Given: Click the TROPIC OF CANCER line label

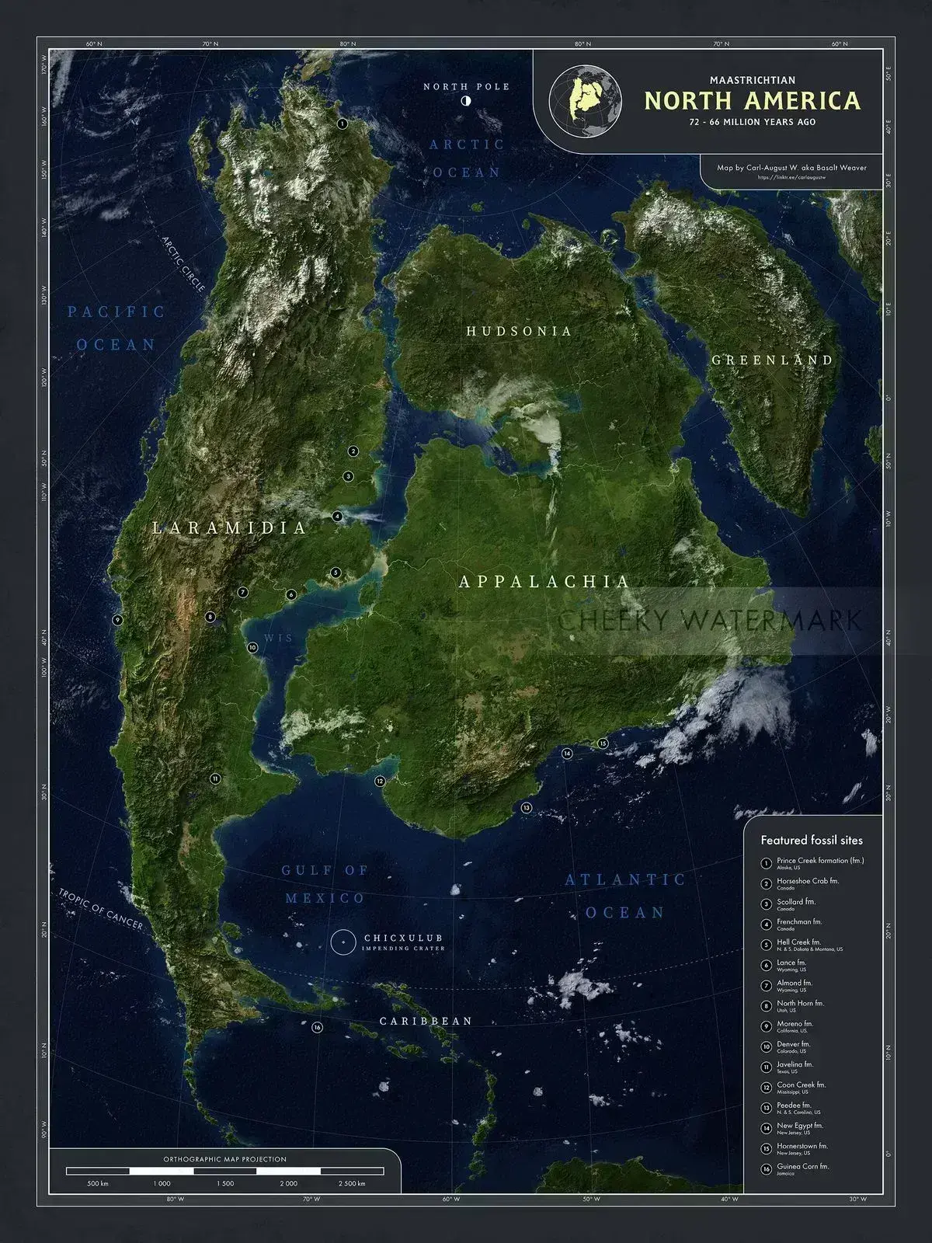Looking at the screenshot, I should (x=101, y=908).
